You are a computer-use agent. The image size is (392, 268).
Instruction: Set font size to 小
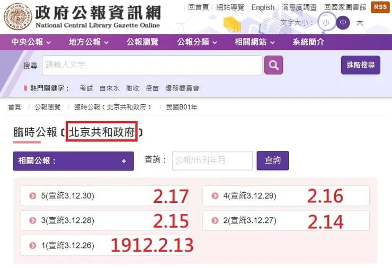326,23
